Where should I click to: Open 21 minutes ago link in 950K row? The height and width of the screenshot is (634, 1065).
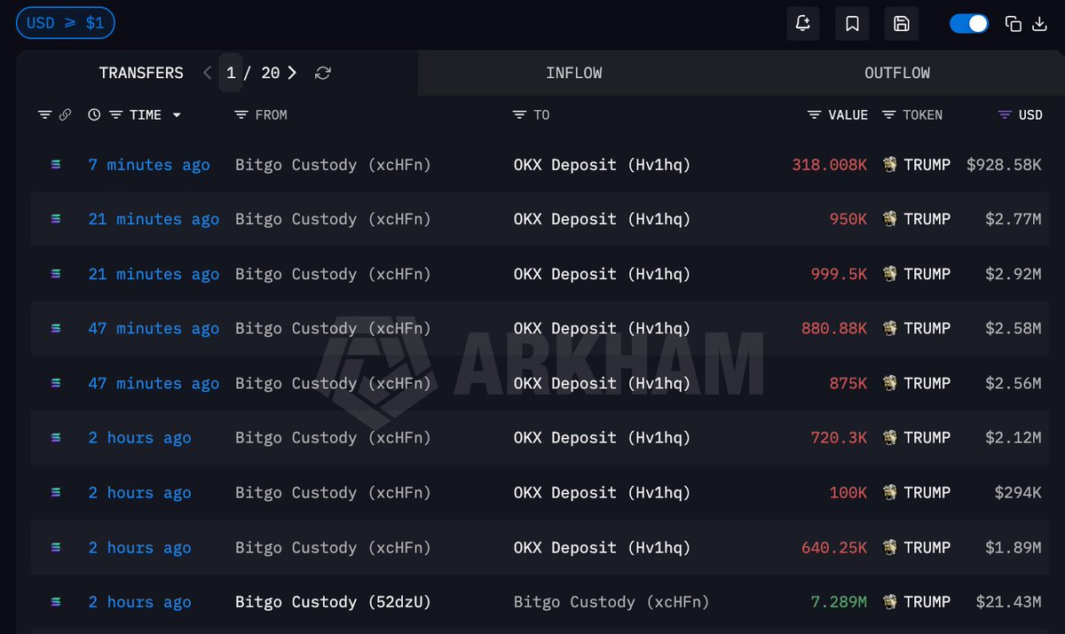coord(154,219)
